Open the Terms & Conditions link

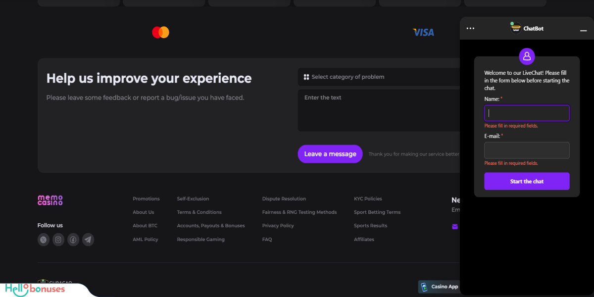pyautogui.click(x=199, y=212)
